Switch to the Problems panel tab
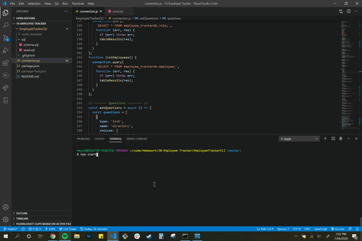362x241 pixels. point(83,139)
